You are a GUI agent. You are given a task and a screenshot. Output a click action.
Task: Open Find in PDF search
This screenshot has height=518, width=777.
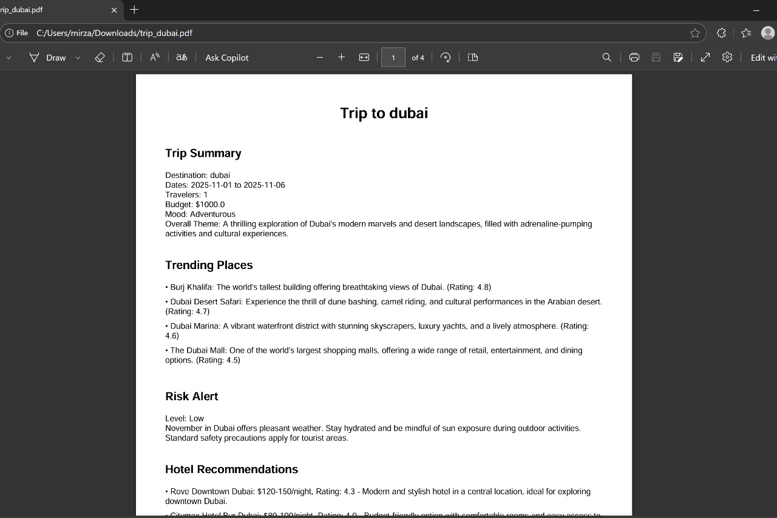(x=606, y=57)
